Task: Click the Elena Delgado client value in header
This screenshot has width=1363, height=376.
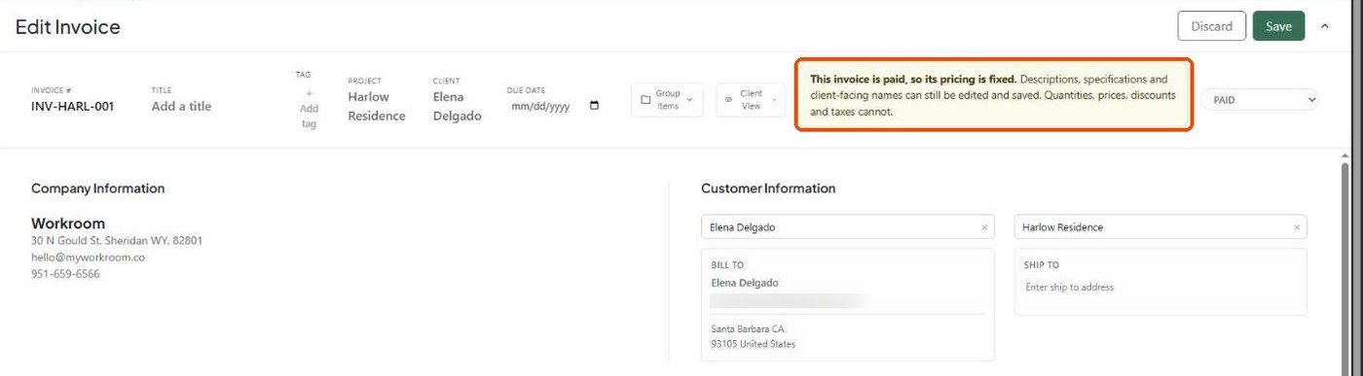Action: 457,106
